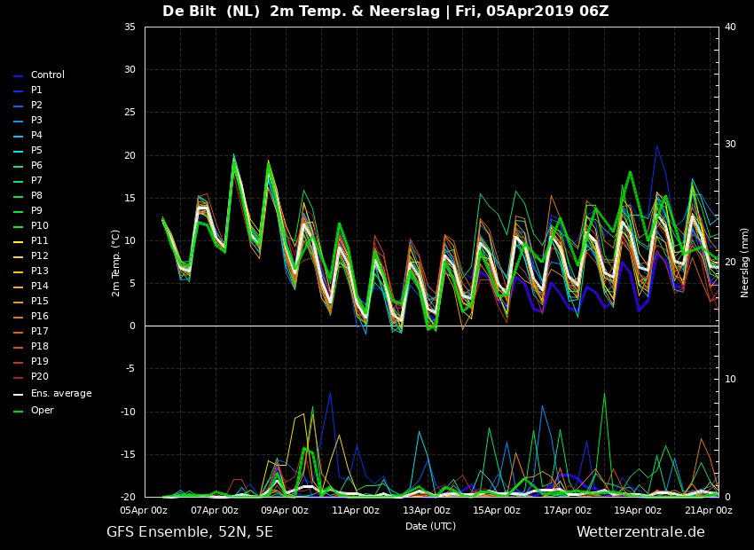This screenshot has height=550, width=754.
Task: Click the 20 degree temperature axis label
Action: pyautogui.click(x=130, y=155)
